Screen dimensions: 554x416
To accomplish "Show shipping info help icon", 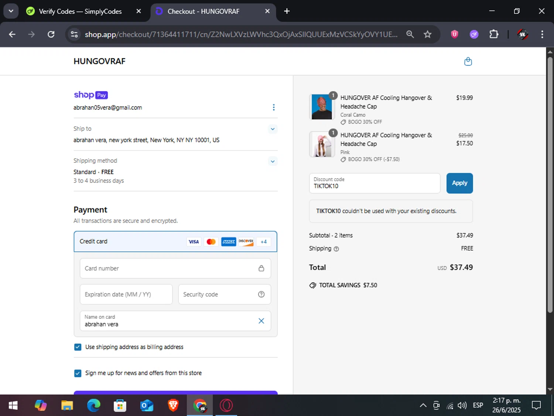I will (x=336, y=249).
